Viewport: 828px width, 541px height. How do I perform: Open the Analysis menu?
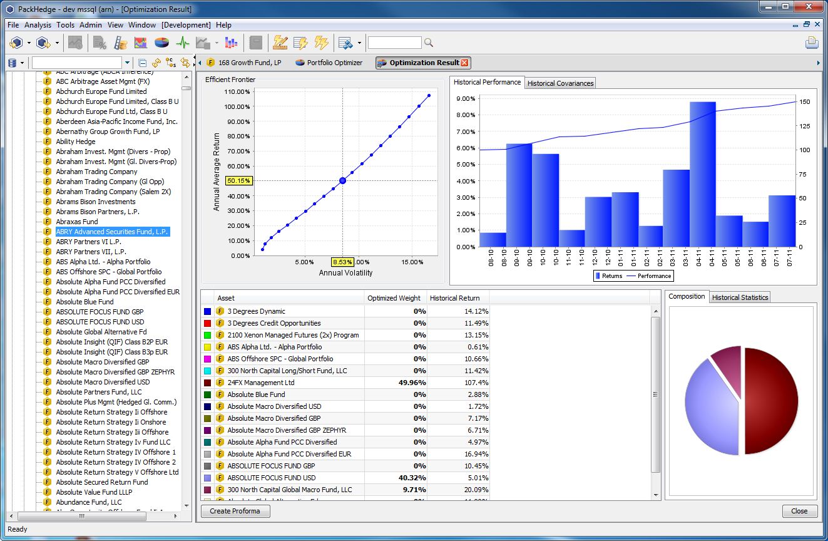click(x=38, y=25)
